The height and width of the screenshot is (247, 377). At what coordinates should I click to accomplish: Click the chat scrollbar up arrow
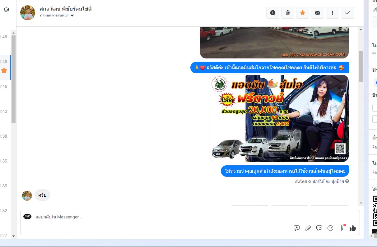tap(361, 30)
